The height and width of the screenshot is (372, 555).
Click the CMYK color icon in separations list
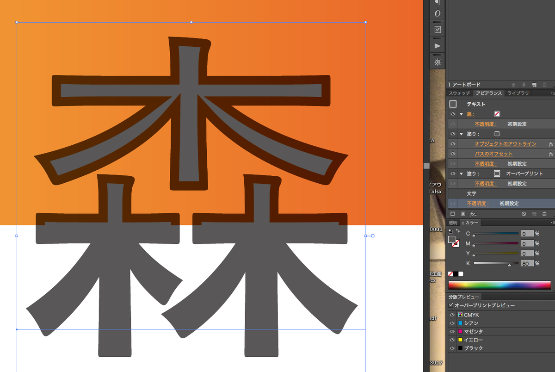tap(460, 315)
